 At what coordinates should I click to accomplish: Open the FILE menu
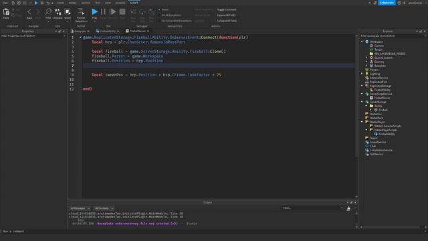(5, 3)
